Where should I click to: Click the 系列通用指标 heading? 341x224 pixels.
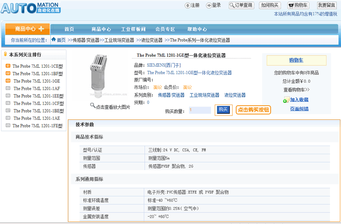point(89,179)
